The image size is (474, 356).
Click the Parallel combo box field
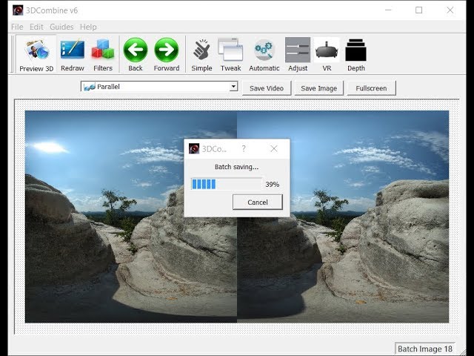point(159,87)
